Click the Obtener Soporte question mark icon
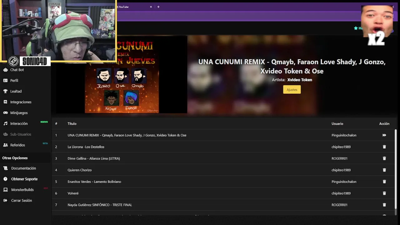 click(5, 179)
